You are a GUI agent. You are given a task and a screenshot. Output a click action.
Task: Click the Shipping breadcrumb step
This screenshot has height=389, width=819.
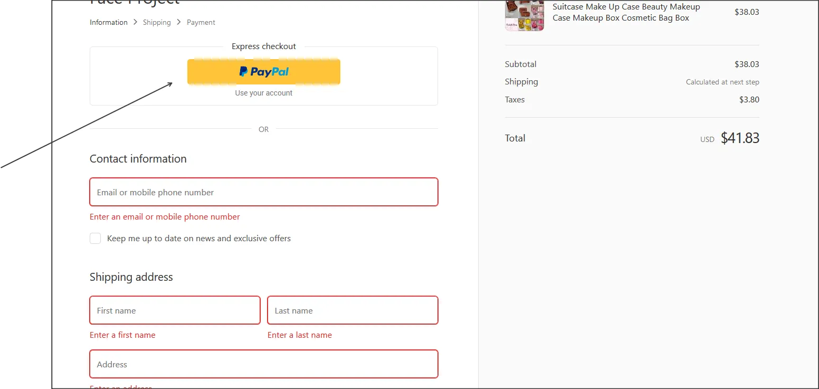pyautogui.click(x=157, y=22)
